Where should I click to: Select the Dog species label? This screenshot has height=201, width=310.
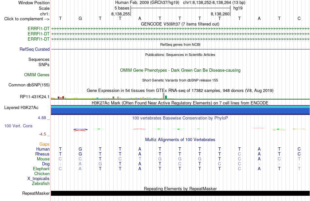coord(46,164)
